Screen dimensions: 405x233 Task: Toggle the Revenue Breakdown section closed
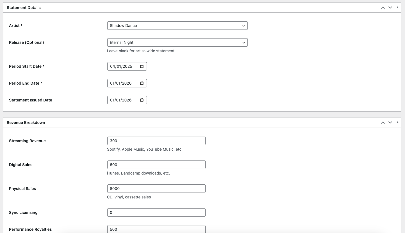point(397,123)
